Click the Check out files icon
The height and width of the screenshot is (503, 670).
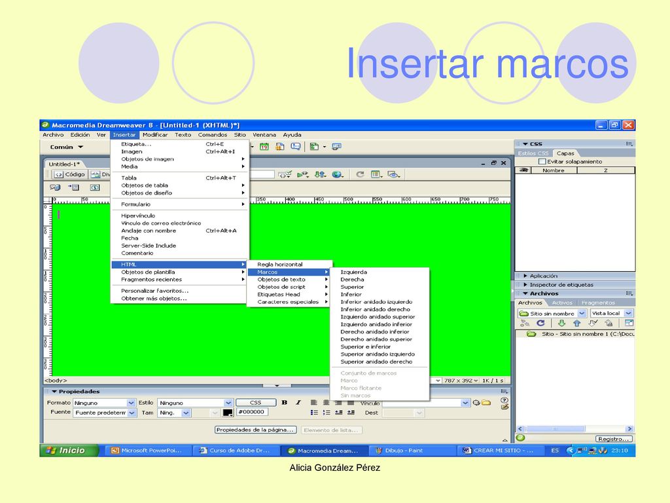[593, 324]
